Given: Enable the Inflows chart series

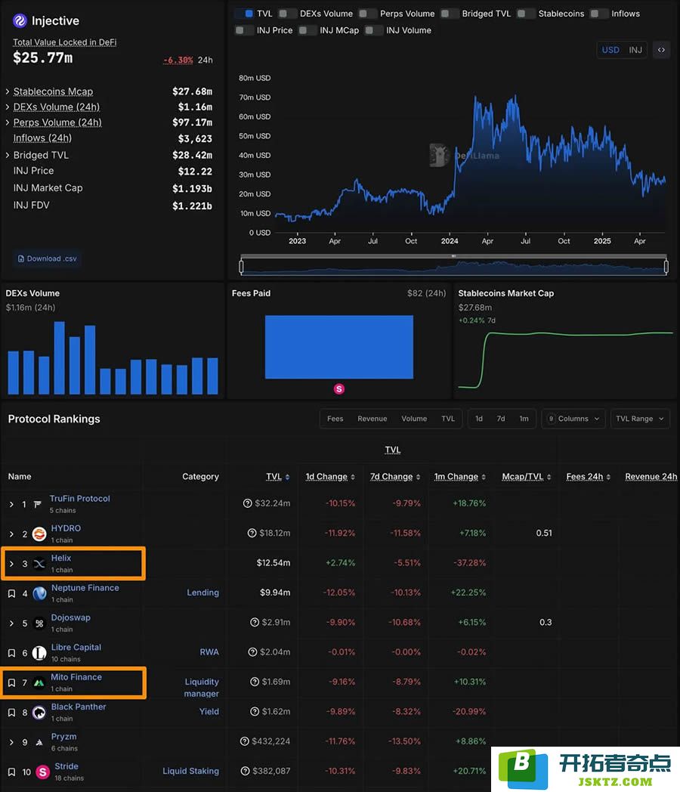Looking at the screenshot, I should (598, 14).
